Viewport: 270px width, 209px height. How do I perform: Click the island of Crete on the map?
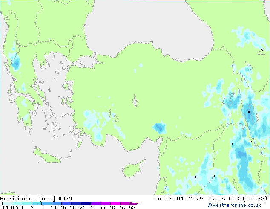coord(47,156)
